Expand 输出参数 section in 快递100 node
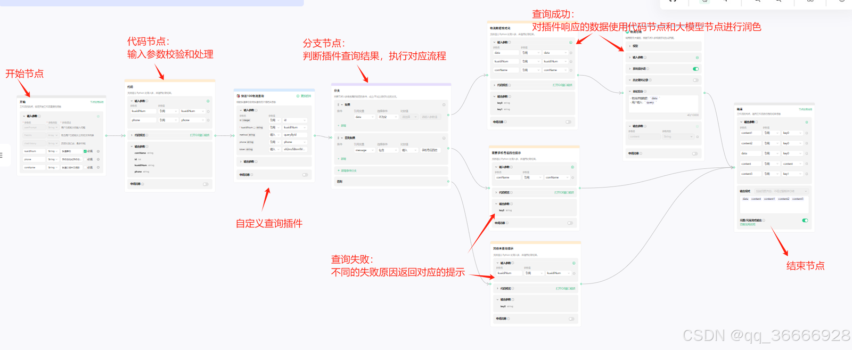Screen dimensions: 852x350 pyautogui.click(x=241, y=161)
